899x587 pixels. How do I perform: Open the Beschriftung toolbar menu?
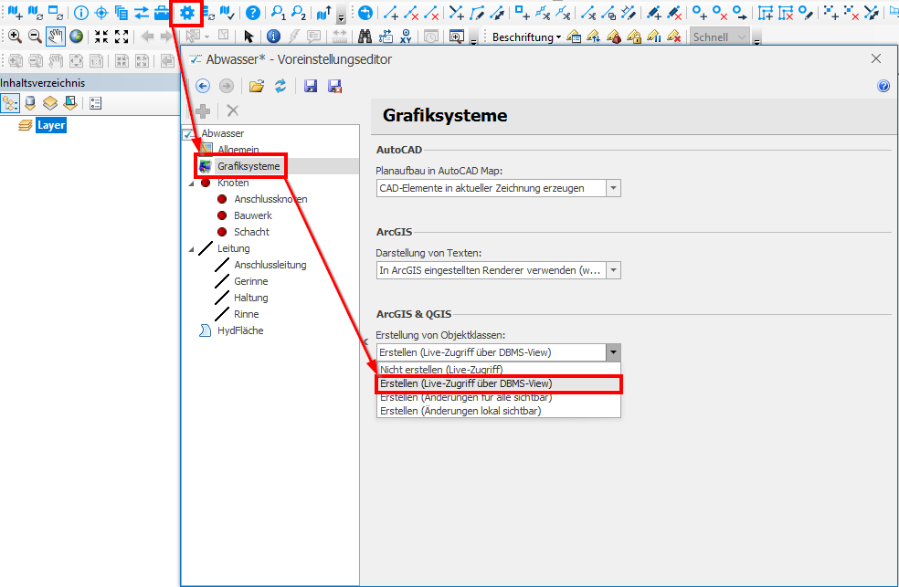526,37
